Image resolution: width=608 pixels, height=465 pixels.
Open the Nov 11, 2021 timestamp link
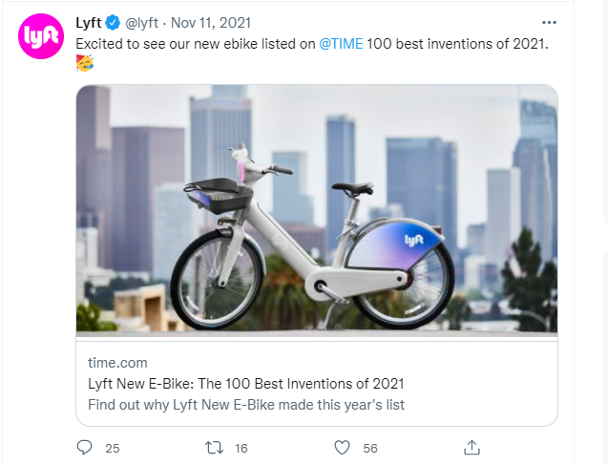[x=212, y=22]
